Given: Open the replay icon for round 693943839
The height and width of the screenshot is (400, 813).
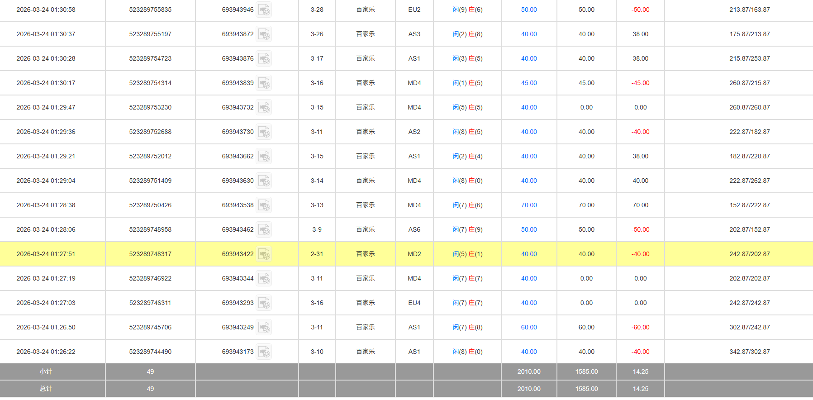Looking at the screenshot, I should 264,83.
